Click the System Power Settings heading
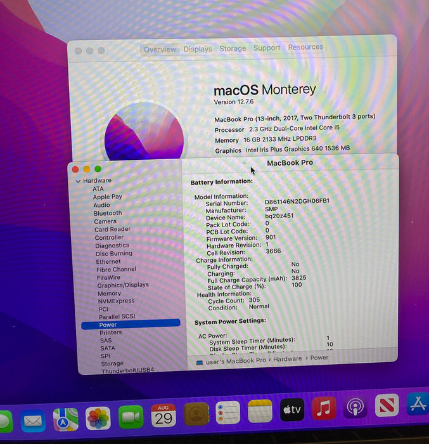 pos(231,322)
